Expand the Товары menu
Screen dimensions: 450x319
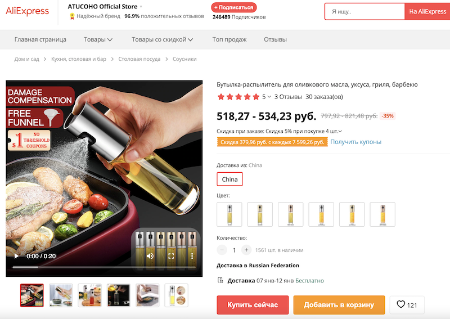point(98,39)
